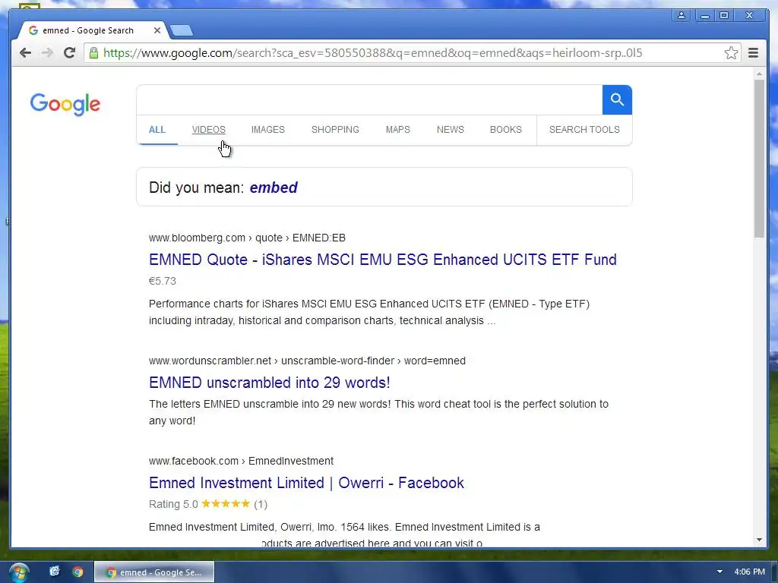Open SEARCH TOOLS options
The height and width of the screenshot is (583, 778).
[x=584, y=129]
